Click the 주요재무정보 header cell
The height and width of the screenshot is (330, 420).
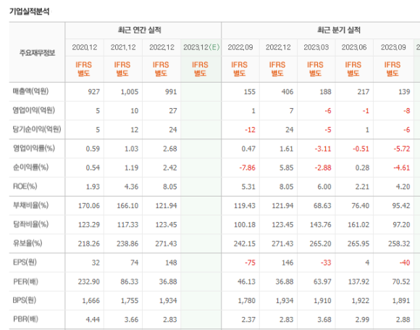click(37, 53)
